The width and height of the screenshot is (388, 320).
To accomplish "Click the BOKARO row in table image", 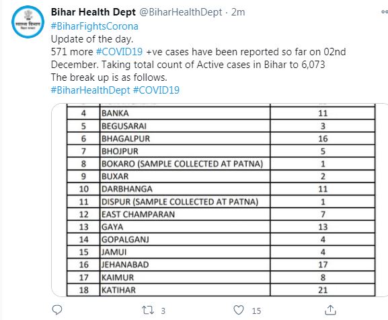I will (221, 164).
